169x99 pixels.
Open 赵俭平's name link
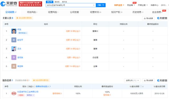(20, 40)
